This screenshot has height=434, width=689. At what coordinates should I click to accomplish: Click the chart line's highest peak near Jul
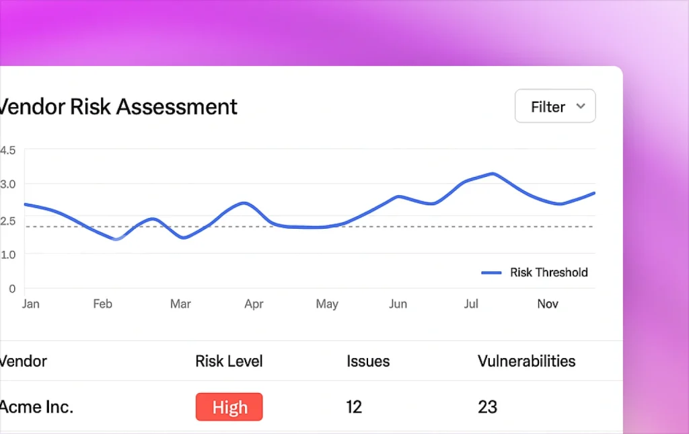[x=493, y=174]
